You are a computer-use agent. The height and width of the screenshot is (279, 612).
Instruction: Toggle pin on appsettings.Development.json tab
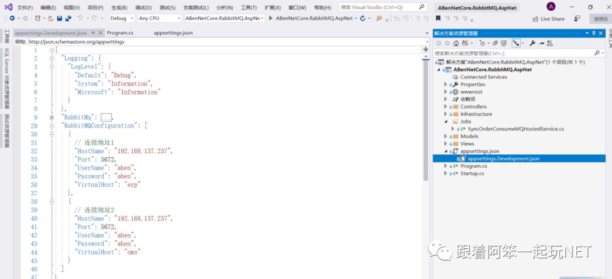[x=93, y=33]
